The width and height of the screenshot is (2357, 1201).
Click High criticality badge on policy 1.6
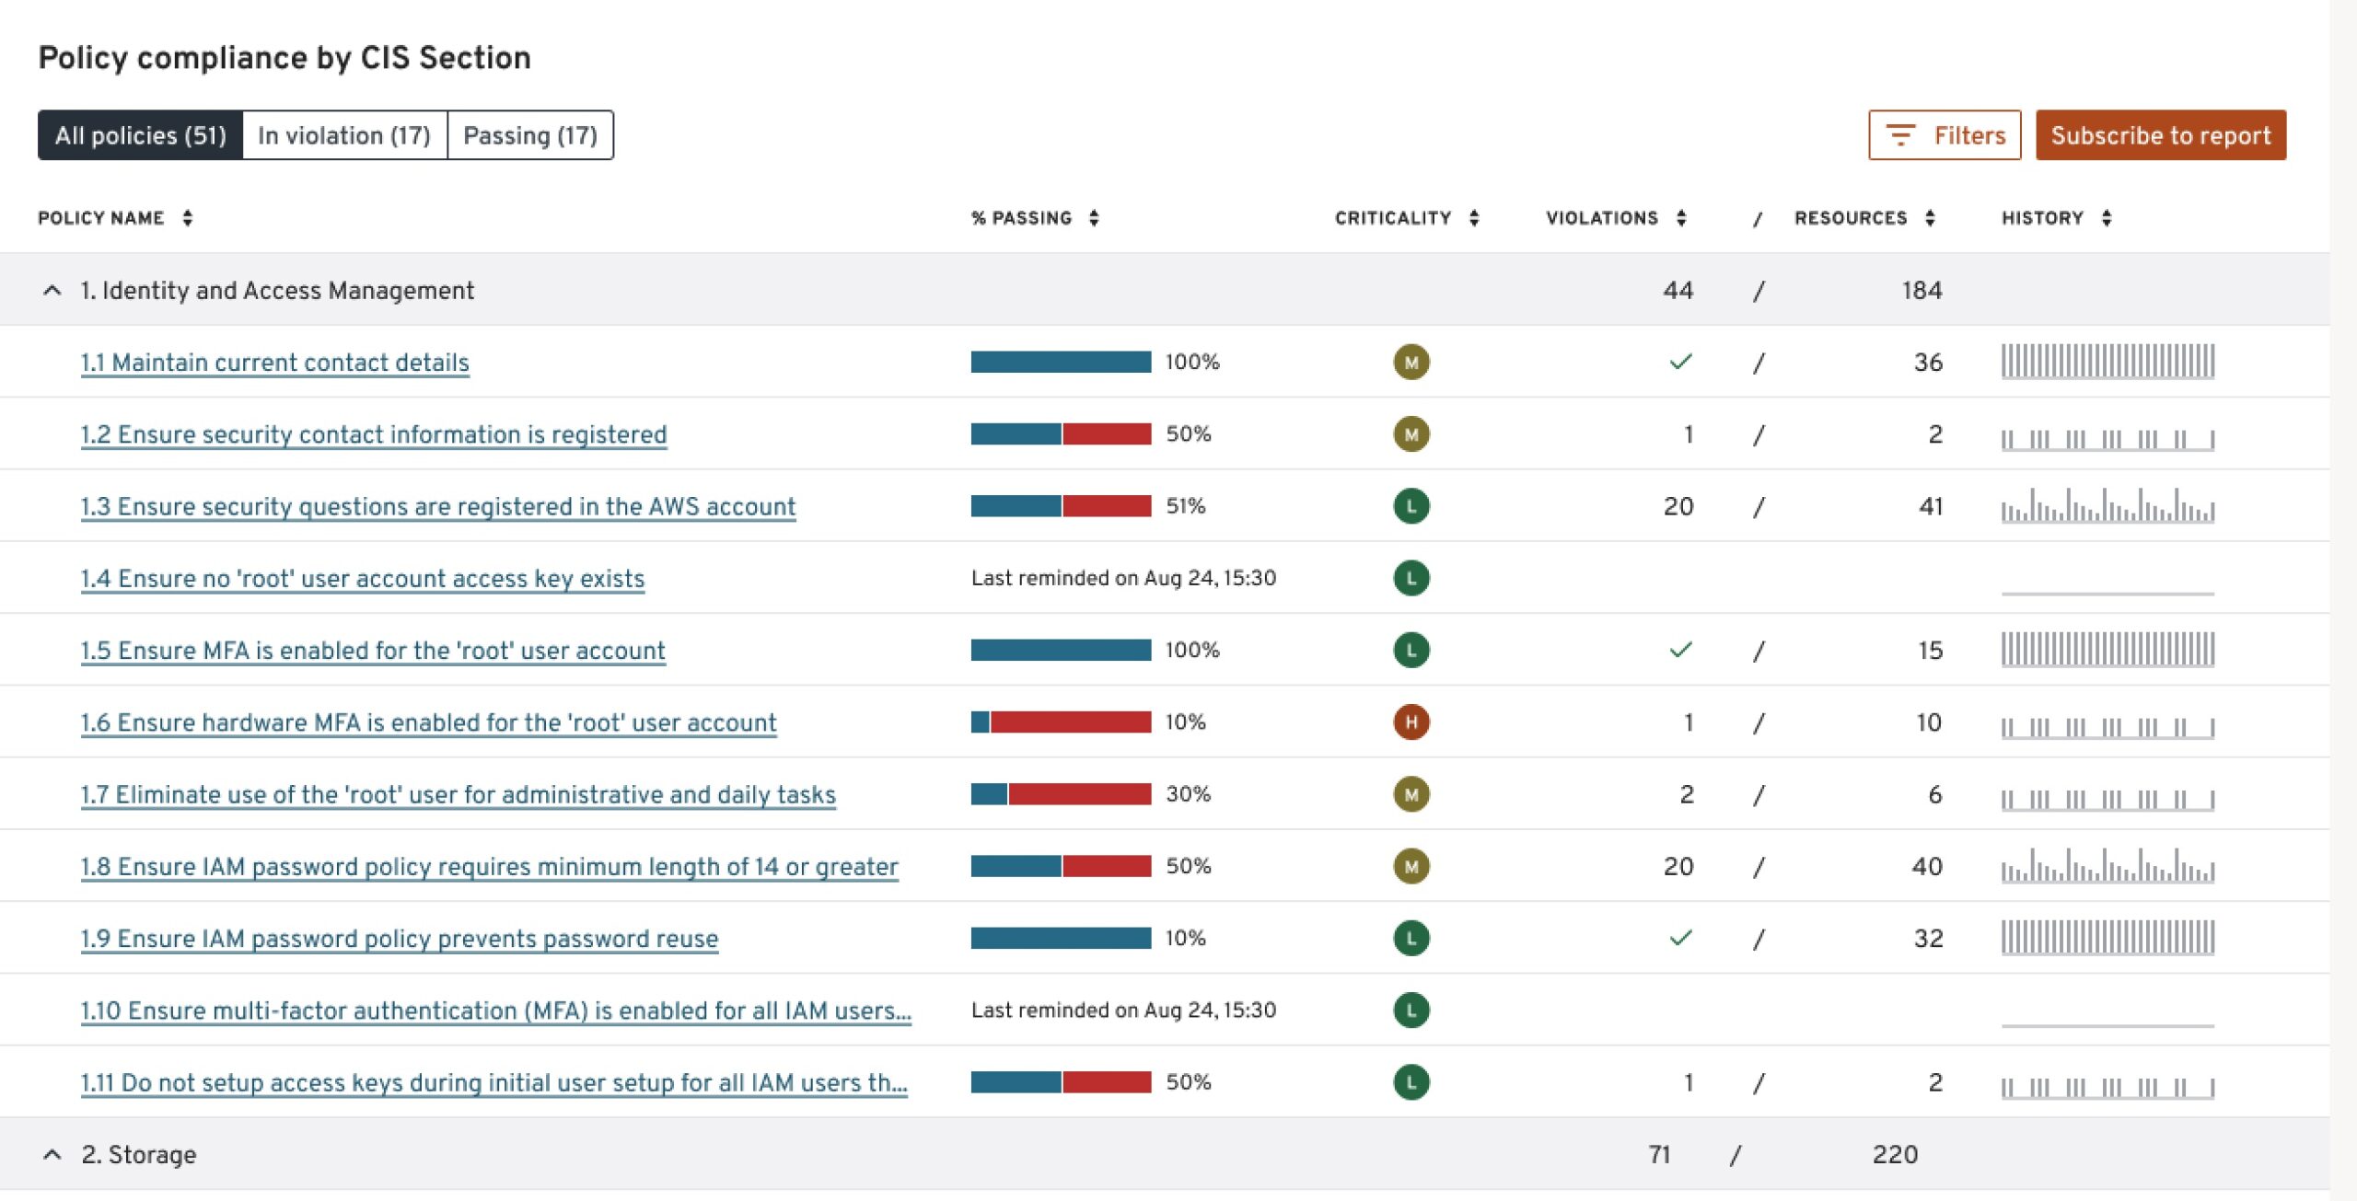[x=1411, y=722]
